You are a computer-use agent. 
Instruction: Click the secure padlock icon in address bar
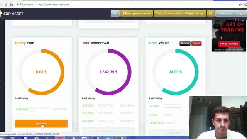(x=17, y=5)
